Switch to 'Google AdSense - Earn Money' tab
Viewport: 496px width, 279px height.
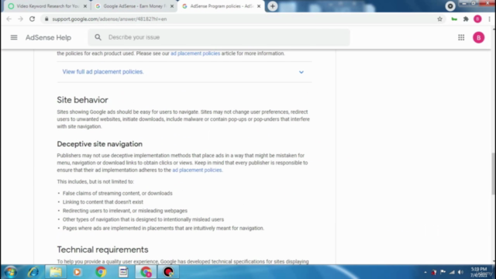pos(134,6)
